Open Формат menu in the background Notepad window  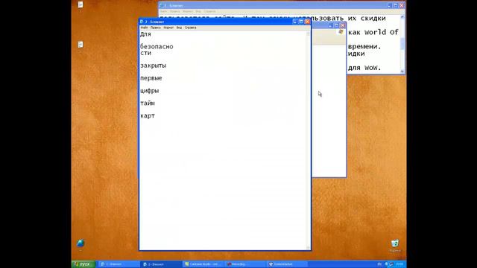(188, 11)
